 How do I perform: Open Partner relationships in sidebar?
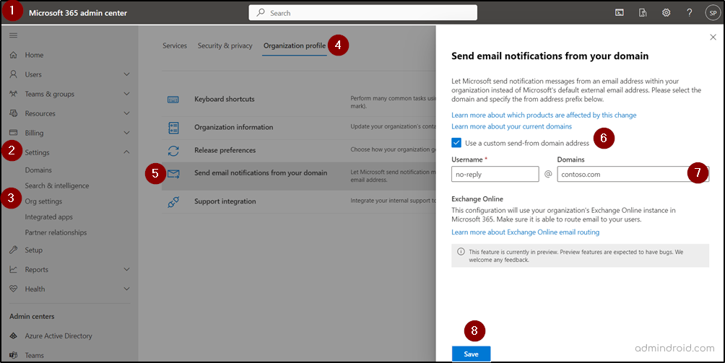click(56, 233)
